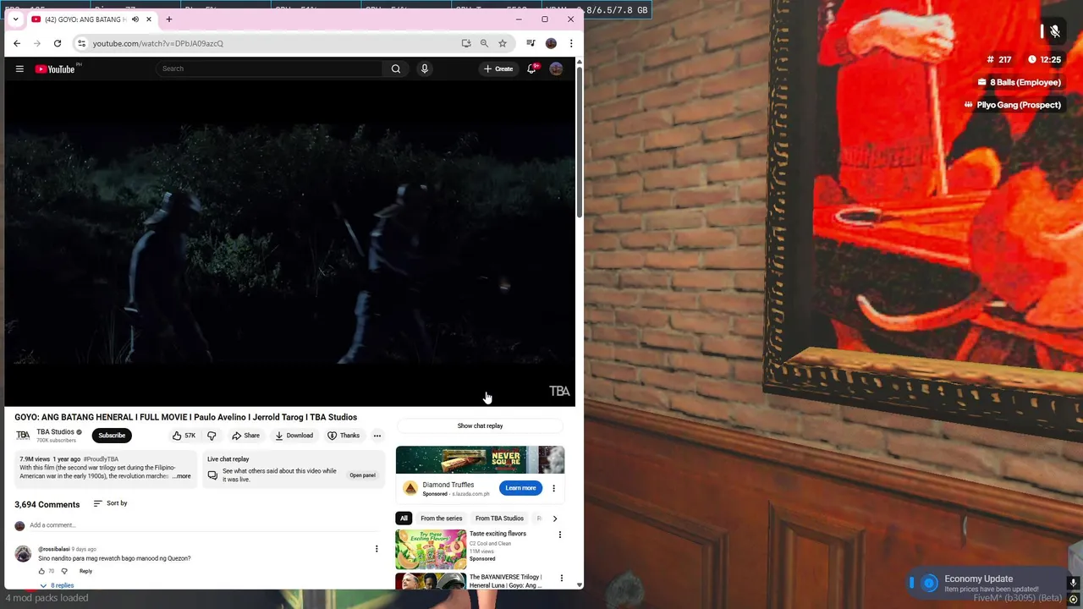Open a new browser tab

(x=168, y=19)
